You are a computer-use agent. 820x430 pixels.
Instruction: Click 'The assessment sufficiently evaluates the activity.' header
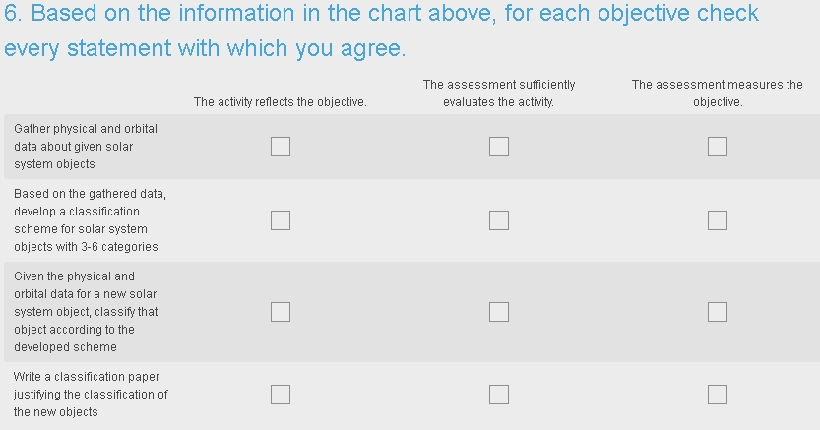499,93
